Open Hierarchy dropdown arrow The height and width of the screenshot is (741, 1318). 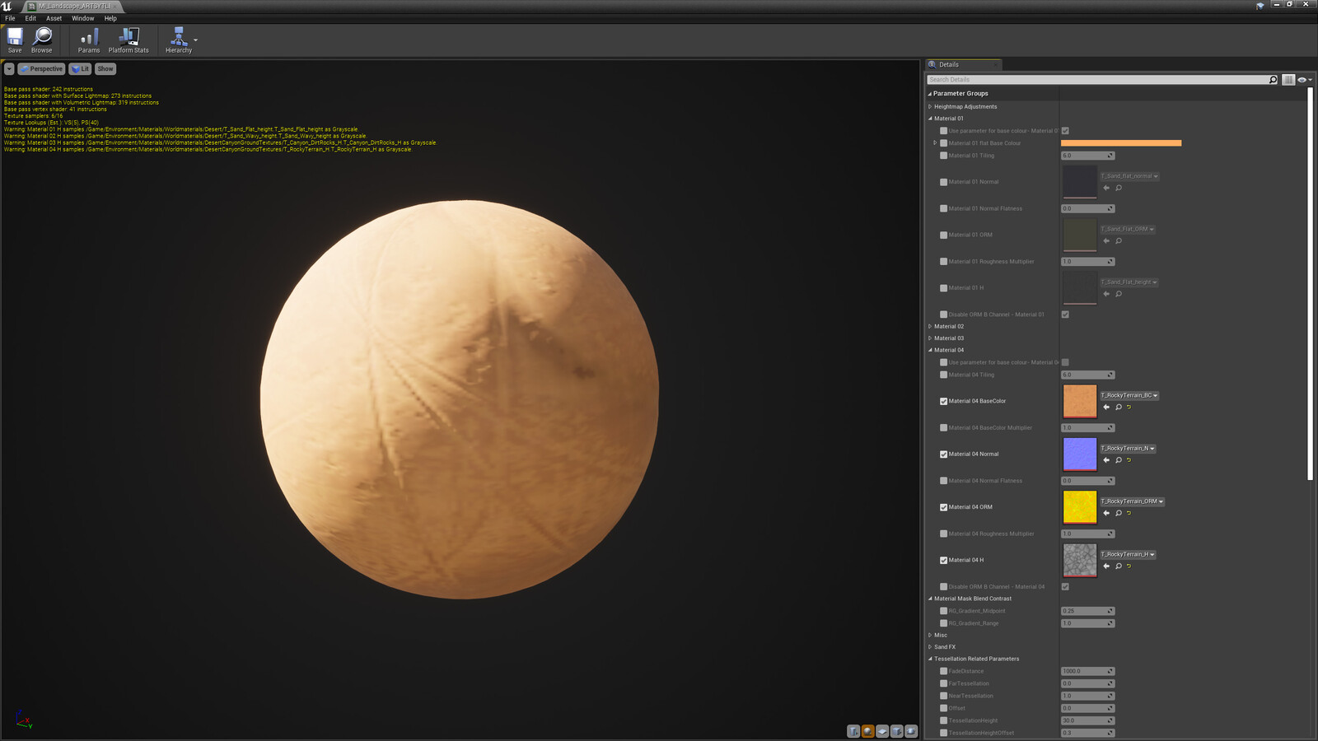[x=195, y=40]
